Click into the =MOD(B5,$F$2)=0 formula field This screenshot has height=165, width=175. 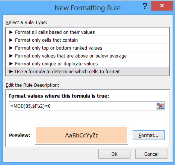(x=82, y=106)
